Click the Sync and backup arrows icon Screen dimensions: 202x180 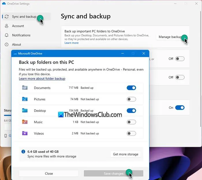[x=7, y=17]
